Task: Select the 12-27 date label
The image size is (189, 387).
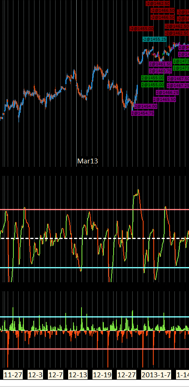Action: pyautogui.click(x=126, y=375)
